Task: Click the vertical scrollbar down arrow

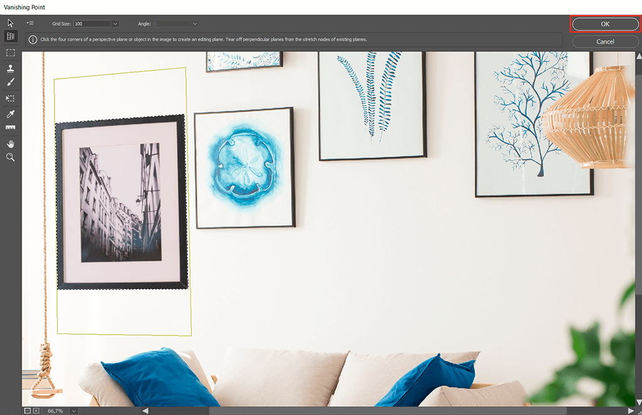Action: click(639, 402)
